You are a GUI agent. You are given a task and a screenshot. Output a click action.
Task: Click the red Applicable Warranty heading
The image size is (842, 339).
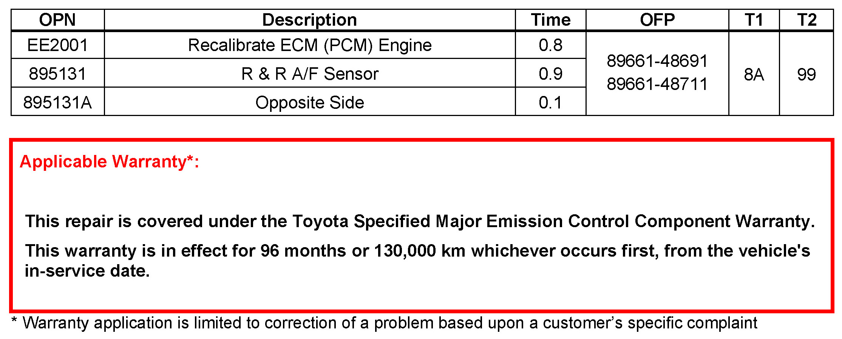pos(109,162)
